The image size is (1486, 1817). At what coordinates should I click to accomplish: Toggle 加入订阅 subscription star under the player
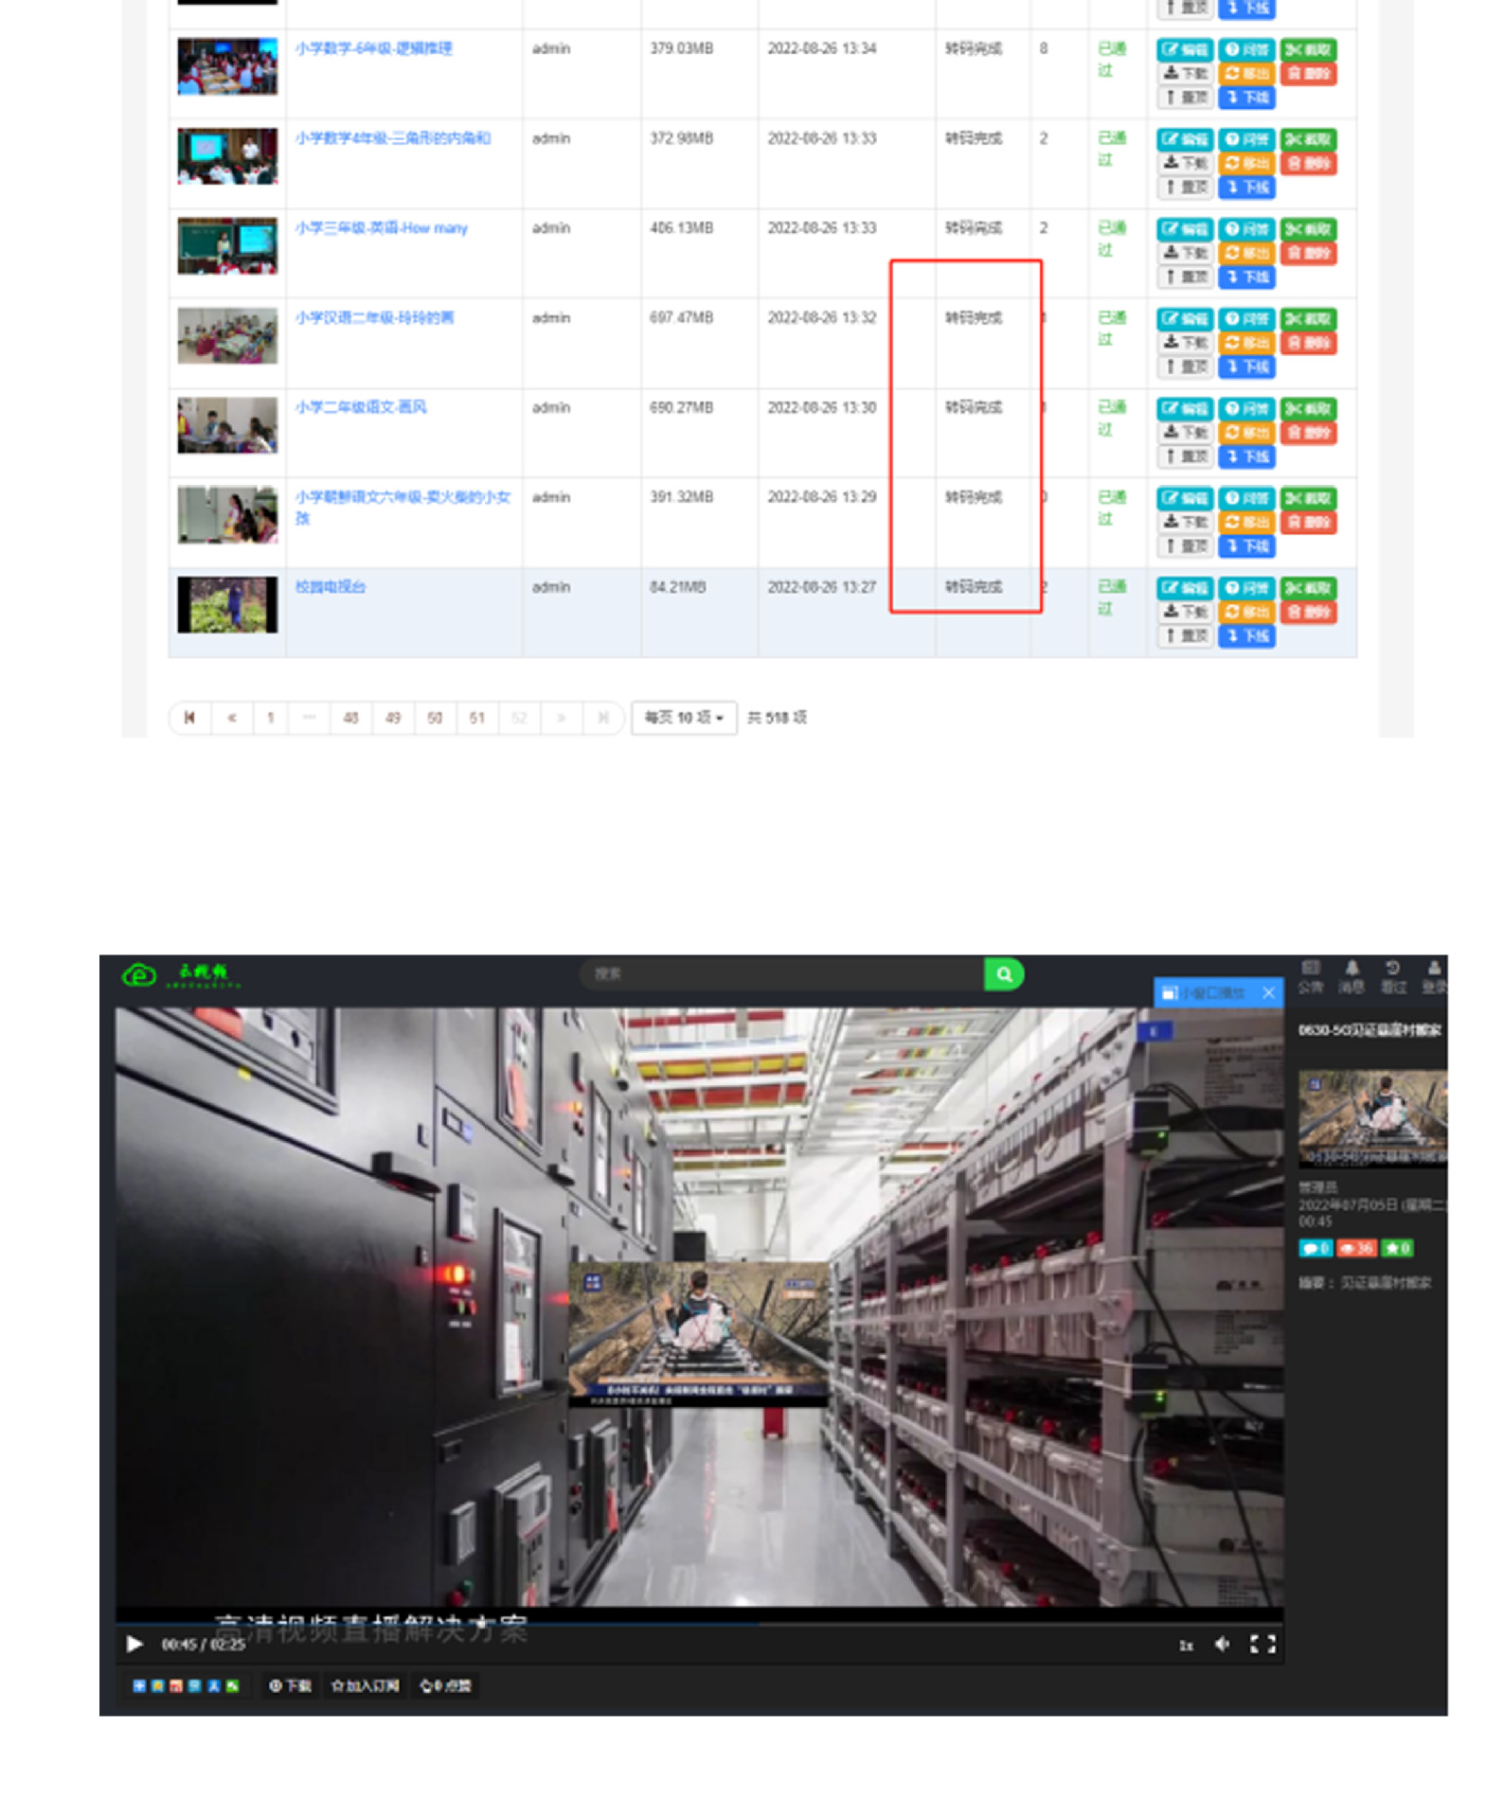pos(365,1685)
